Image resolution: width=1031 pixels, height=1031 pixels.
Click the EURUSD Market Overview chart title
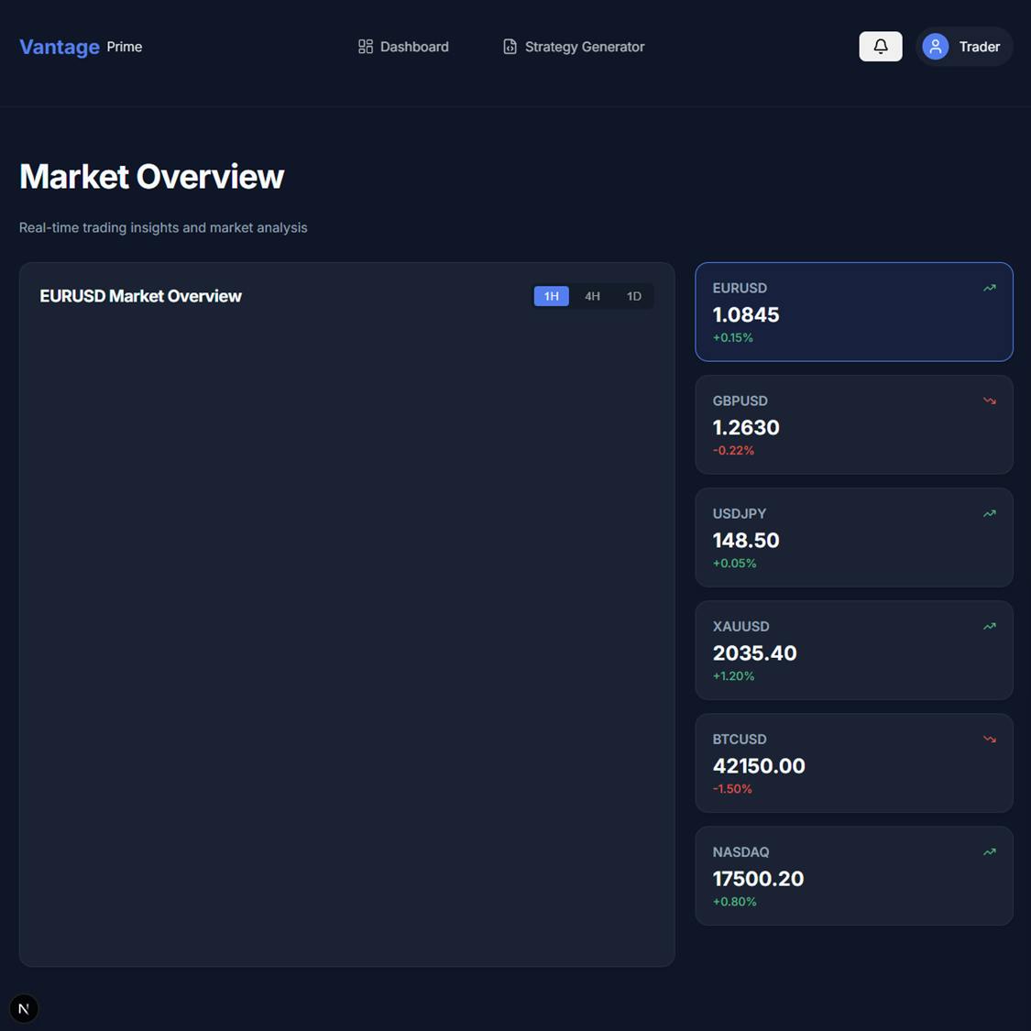click(141, 297)
